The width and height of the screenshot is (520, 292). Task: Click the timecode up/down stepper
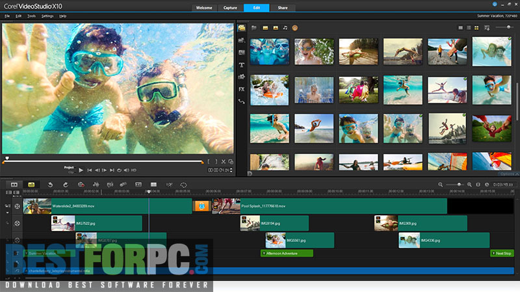point(231,170)
